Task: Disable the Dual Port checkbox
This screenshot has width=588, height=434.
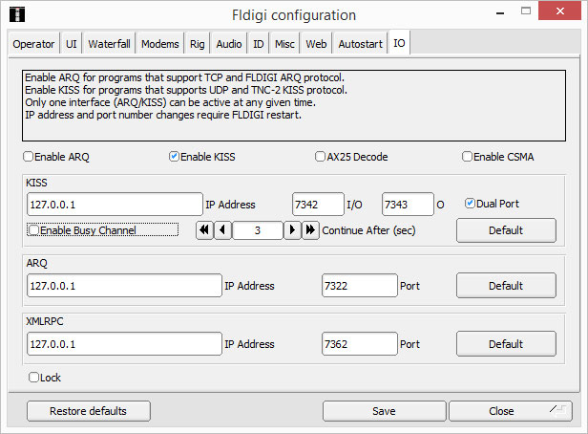Action: [470, 204]
